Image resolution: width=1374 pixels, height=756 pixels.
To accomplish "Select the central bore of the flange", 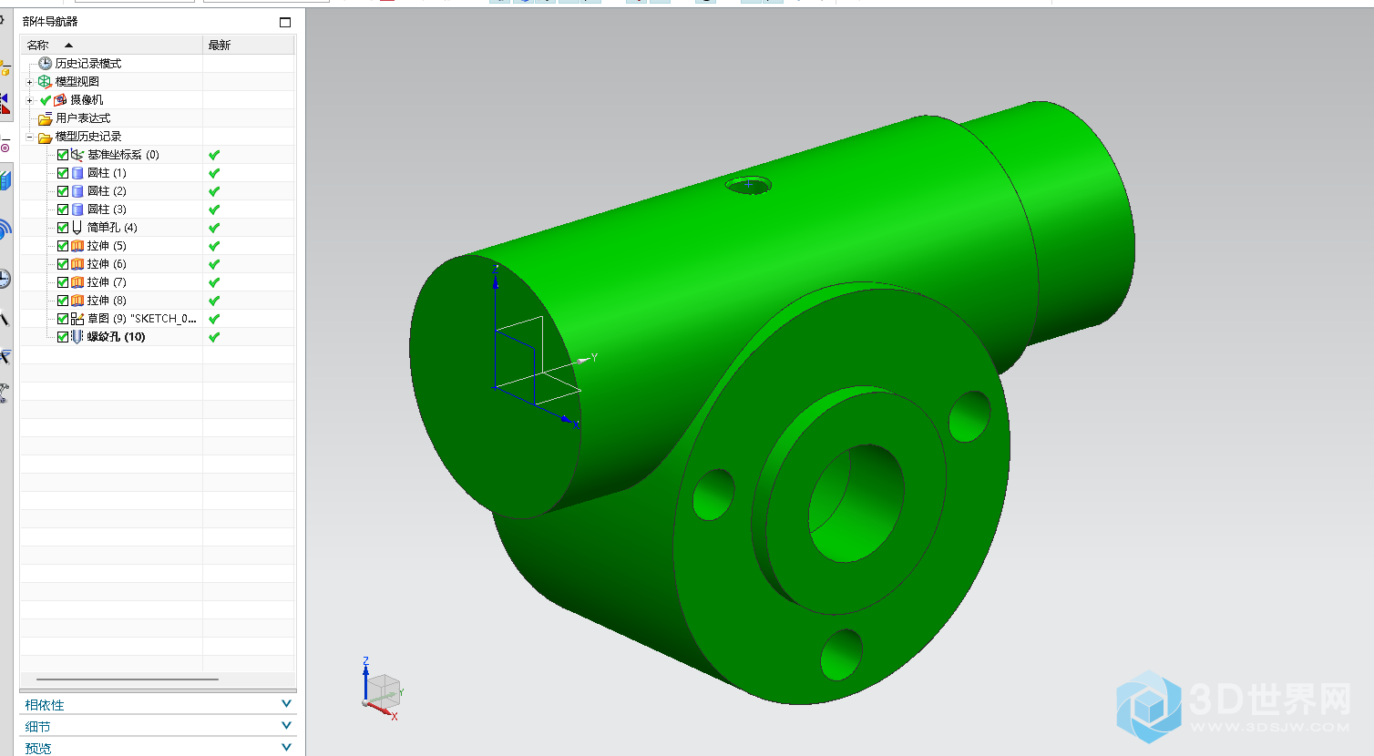I will [x=856, y=503].
